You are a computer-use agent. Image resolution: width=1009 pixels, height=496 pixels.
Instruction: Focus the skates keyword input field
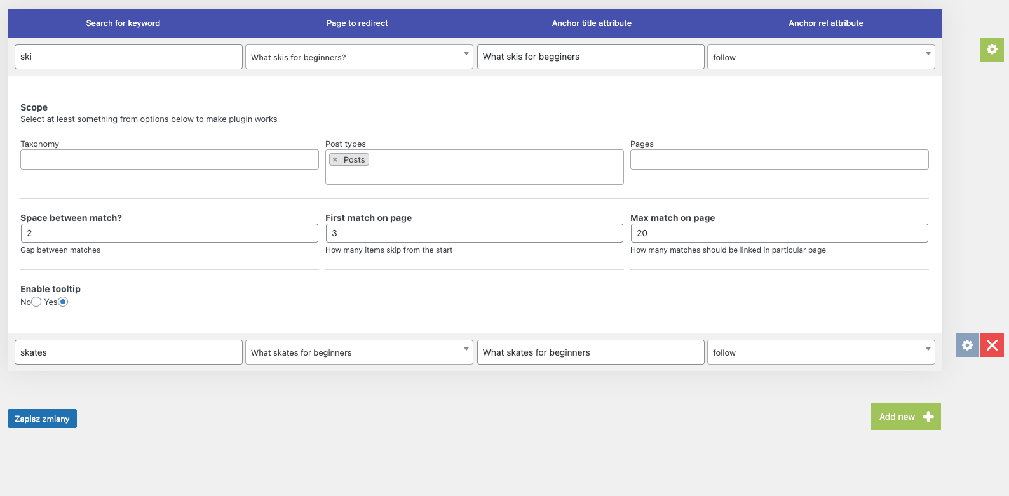[128, 352]
